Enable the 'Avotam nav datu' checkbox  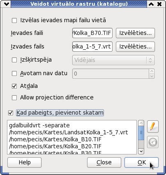(14, 74)
